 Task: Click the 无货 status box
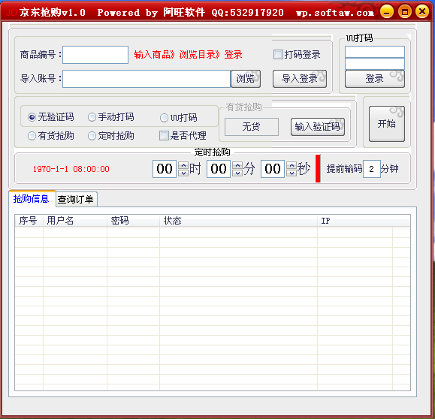click(252, 127)
